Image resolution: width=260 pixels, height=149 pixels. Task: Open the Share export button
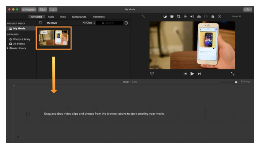(247, 10)
